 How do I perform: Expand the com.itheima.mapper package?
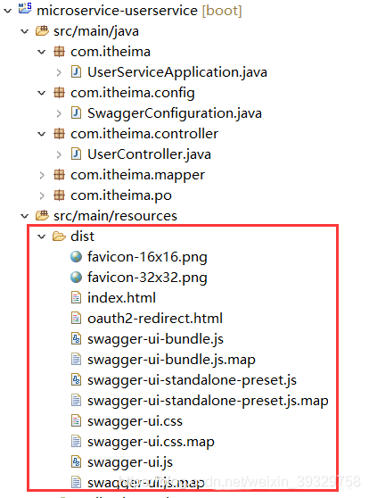point(42,175)
